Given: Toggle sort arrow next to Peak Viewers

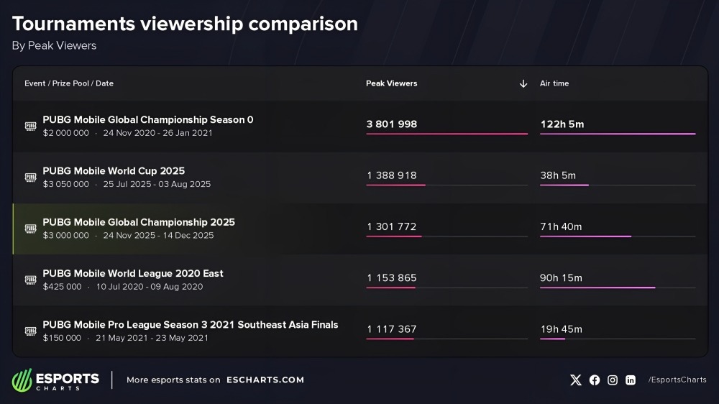Looking at the screenshot, I should tap(523, 83).
